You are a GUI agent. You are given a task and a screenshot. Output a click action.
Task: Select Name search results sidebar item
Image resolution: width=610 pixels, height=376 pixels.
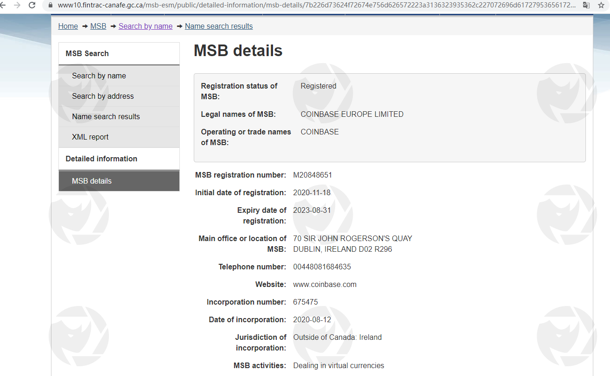(x=106, y=116)
